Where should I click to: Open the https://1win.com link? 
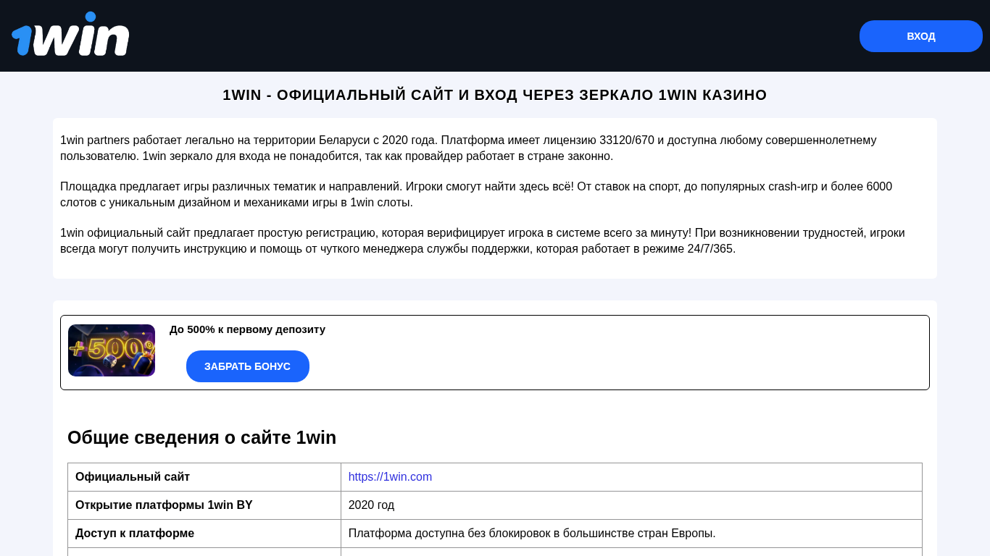coord(390,476)
